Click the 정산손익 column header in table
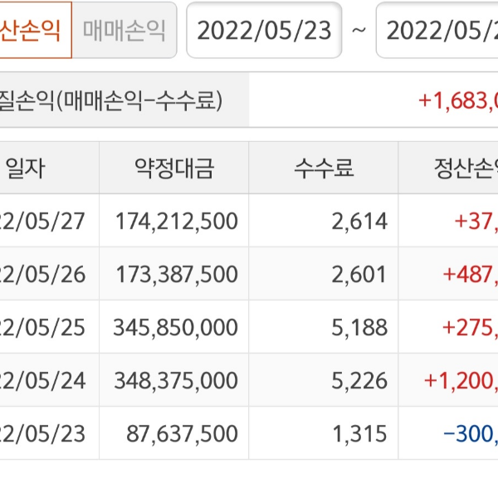Screen dimensions: 498x498 click(452, 168)
